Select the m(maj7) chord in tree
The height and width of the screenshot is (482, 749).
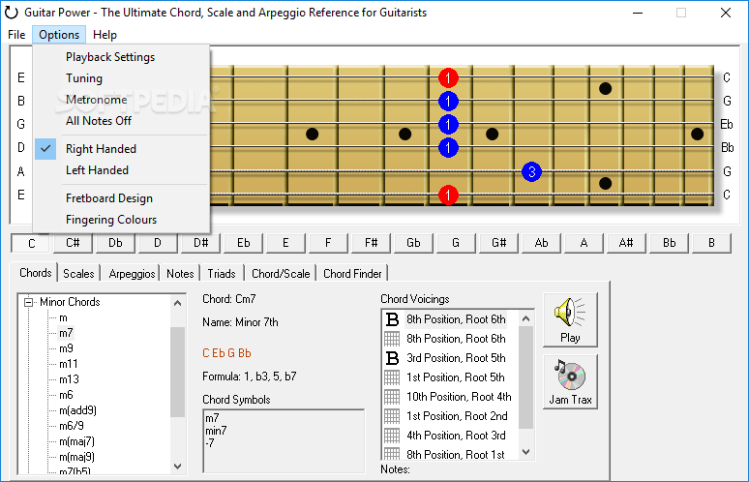tap(76, 441)
